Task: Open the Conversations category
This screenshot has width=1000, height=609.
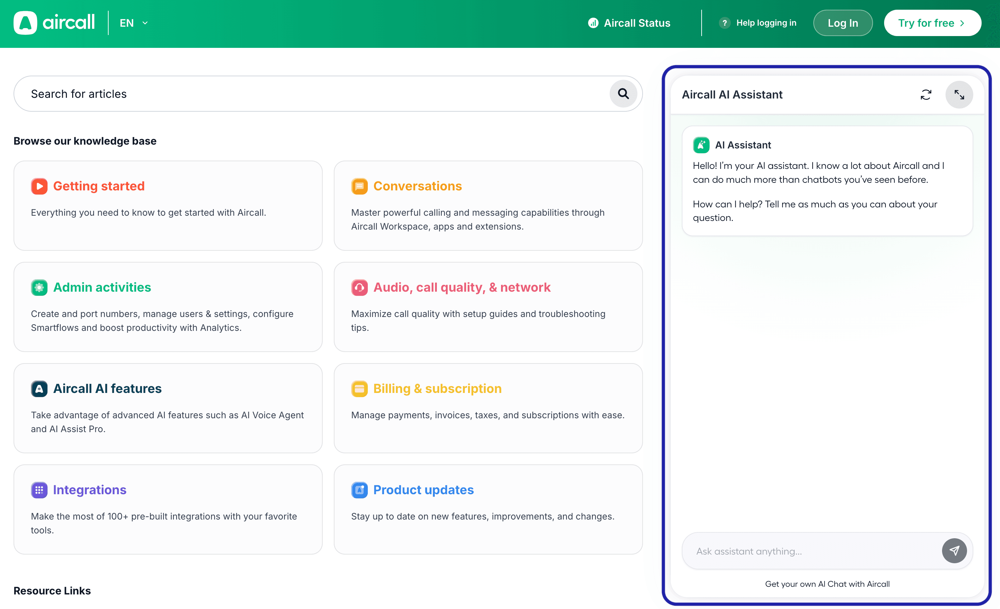Action: 417,186
